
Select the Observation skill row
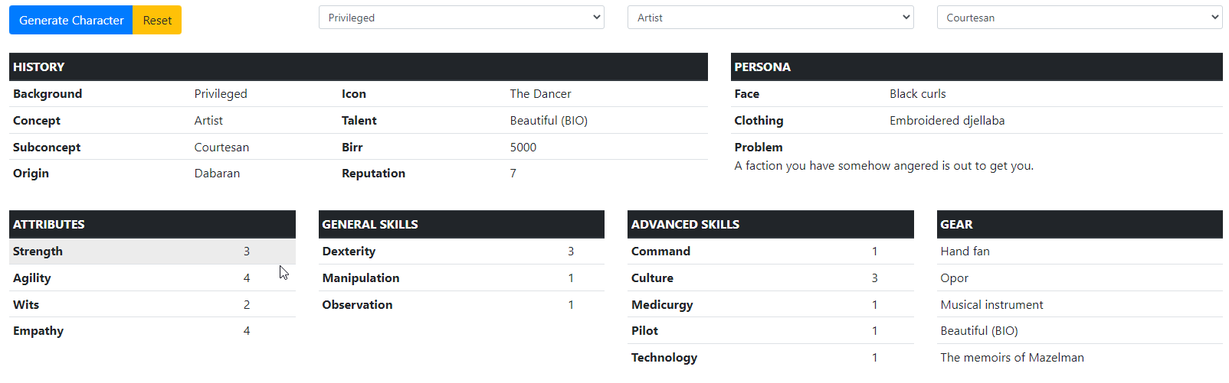[461, 304]
